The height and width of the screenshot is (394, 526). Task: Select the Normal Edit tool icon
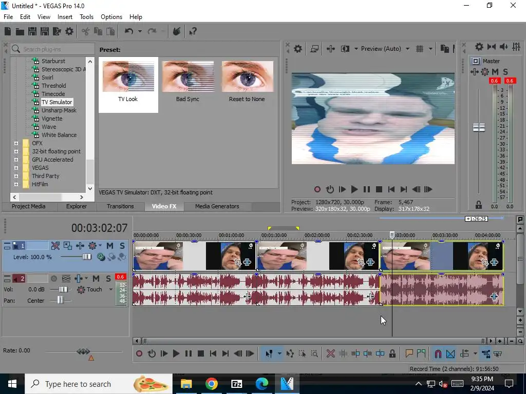click(x=269, y=353)
